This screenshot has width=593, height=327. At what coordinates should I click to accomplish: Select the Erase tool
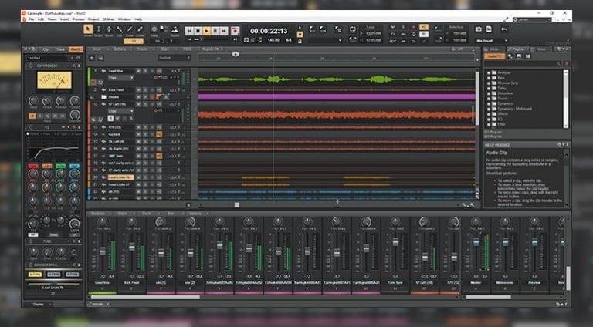(141, 30)
